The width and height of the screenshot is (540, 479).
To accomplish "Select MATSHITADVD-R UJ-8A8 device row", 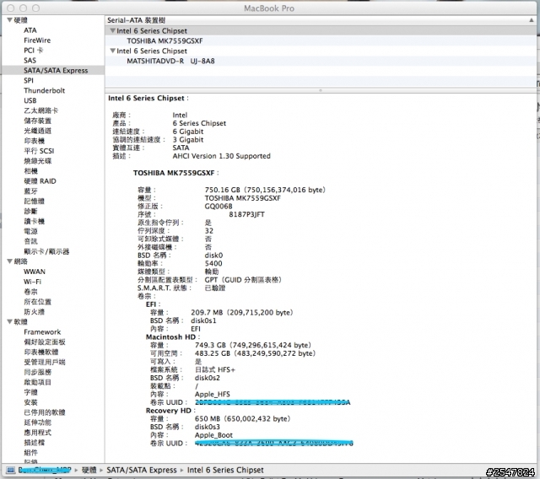I will 170,61.
